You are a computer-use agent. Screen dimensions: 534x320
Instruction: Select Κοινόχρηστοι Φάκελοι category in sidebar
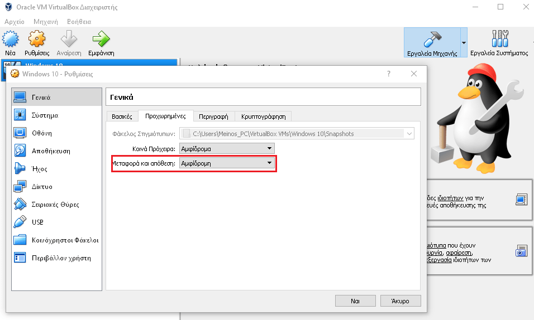tap(56, 240)
